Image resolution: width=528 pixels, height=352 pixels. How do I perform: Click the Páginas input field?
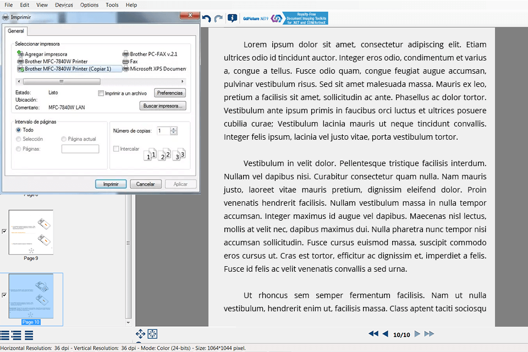pos(80,148)
